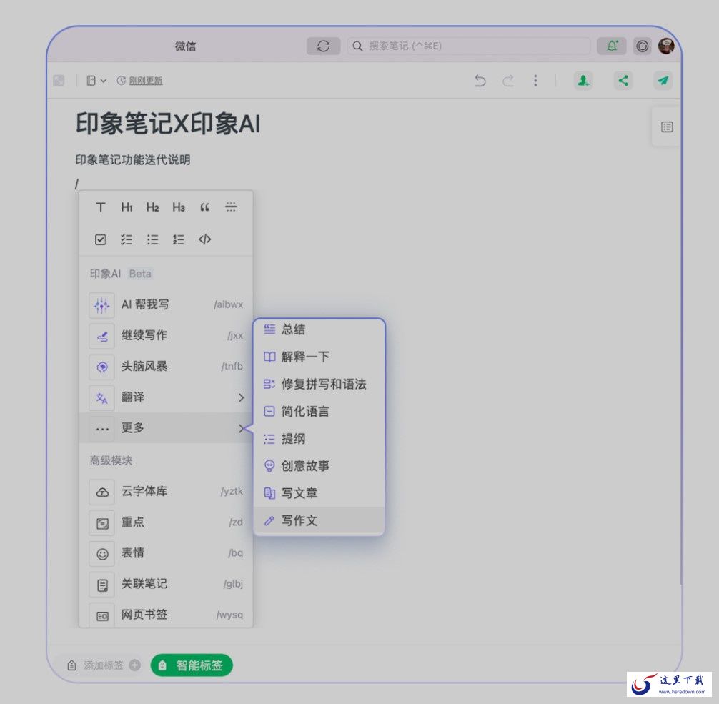Apply Heading 2 format
Screen dimensions: 719x704
[x=153, y=207]
